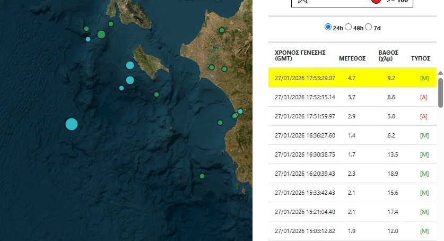
Task: Select the green marker on the northern mainland
Action: click(x=222, y=30)
